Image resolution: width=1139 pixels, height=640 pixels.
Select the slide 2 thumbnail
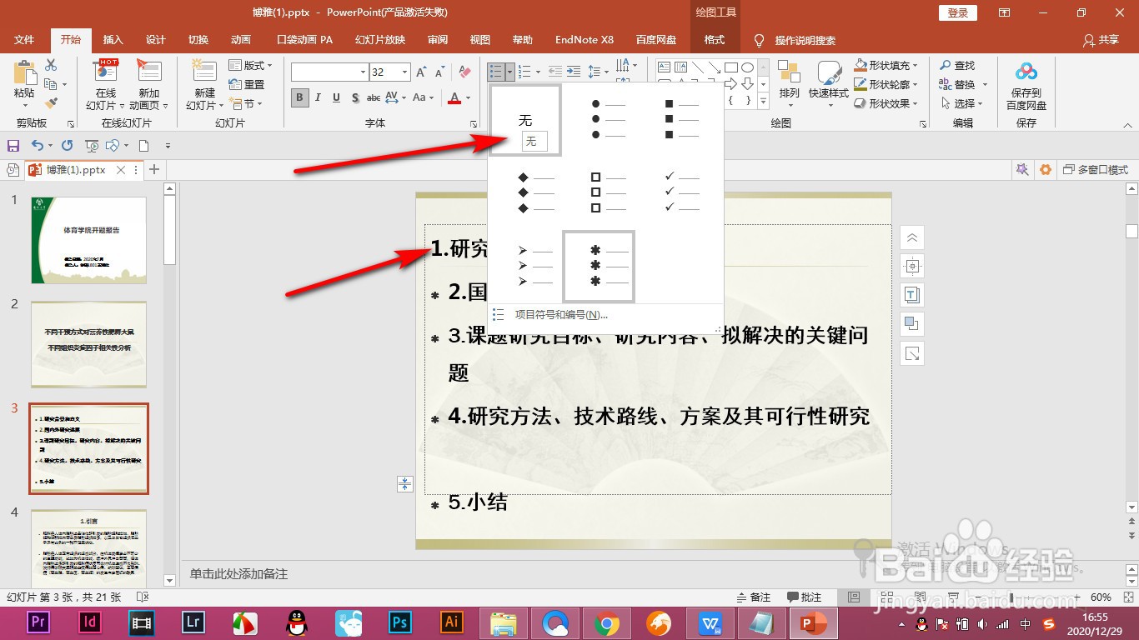88,344
